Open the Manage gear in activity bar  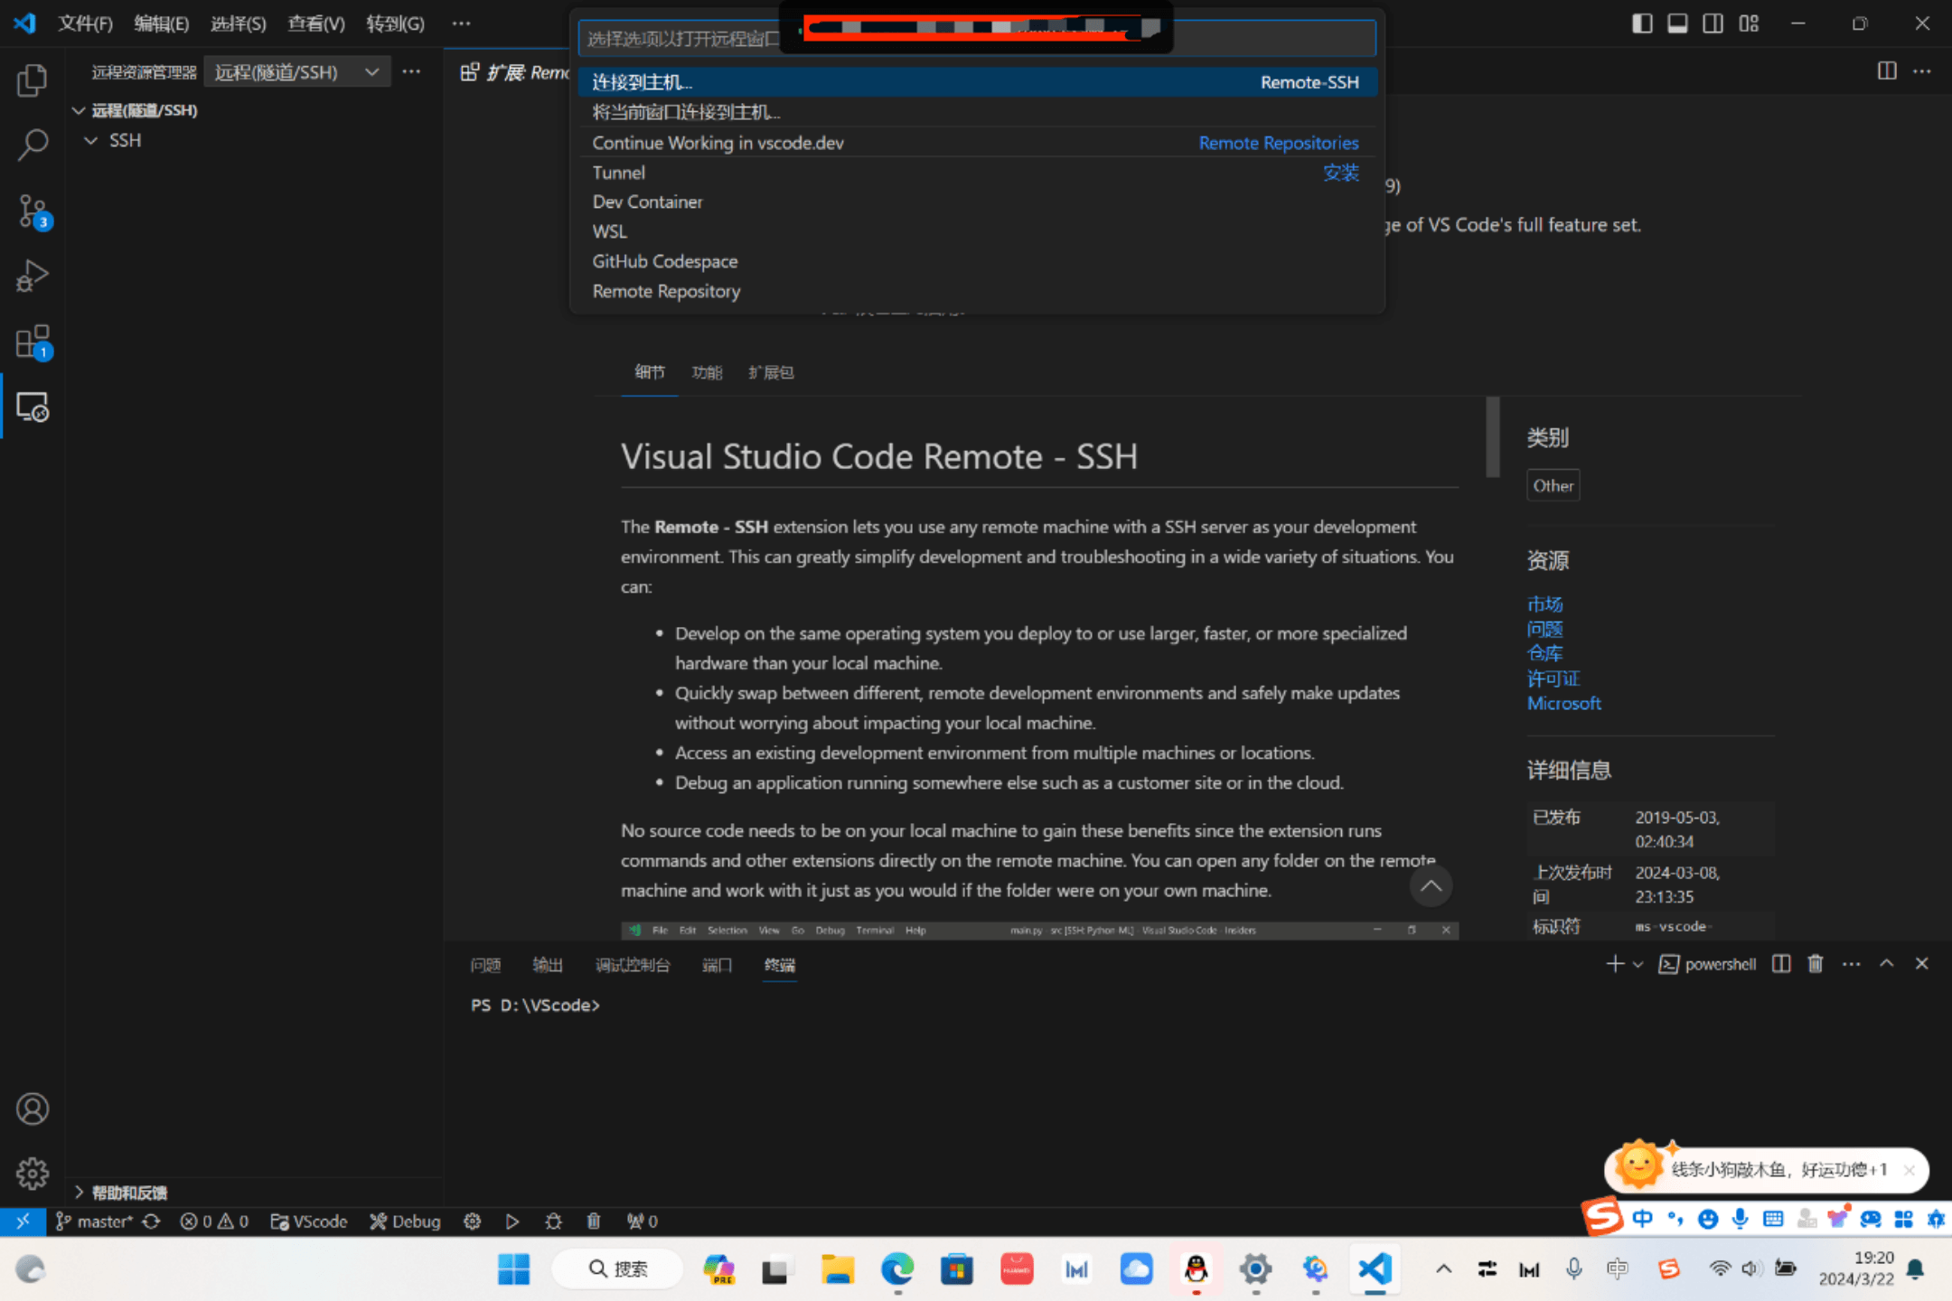pyautogui.click(x=33, y=1174)
